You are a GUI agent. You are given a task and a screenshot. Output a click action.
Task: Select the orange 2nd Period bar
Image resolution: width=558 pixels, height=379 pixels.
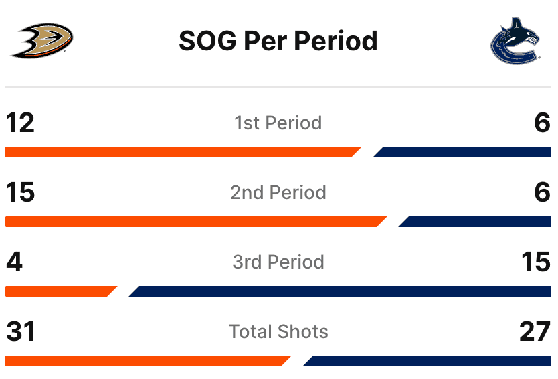tap(194, 222)
